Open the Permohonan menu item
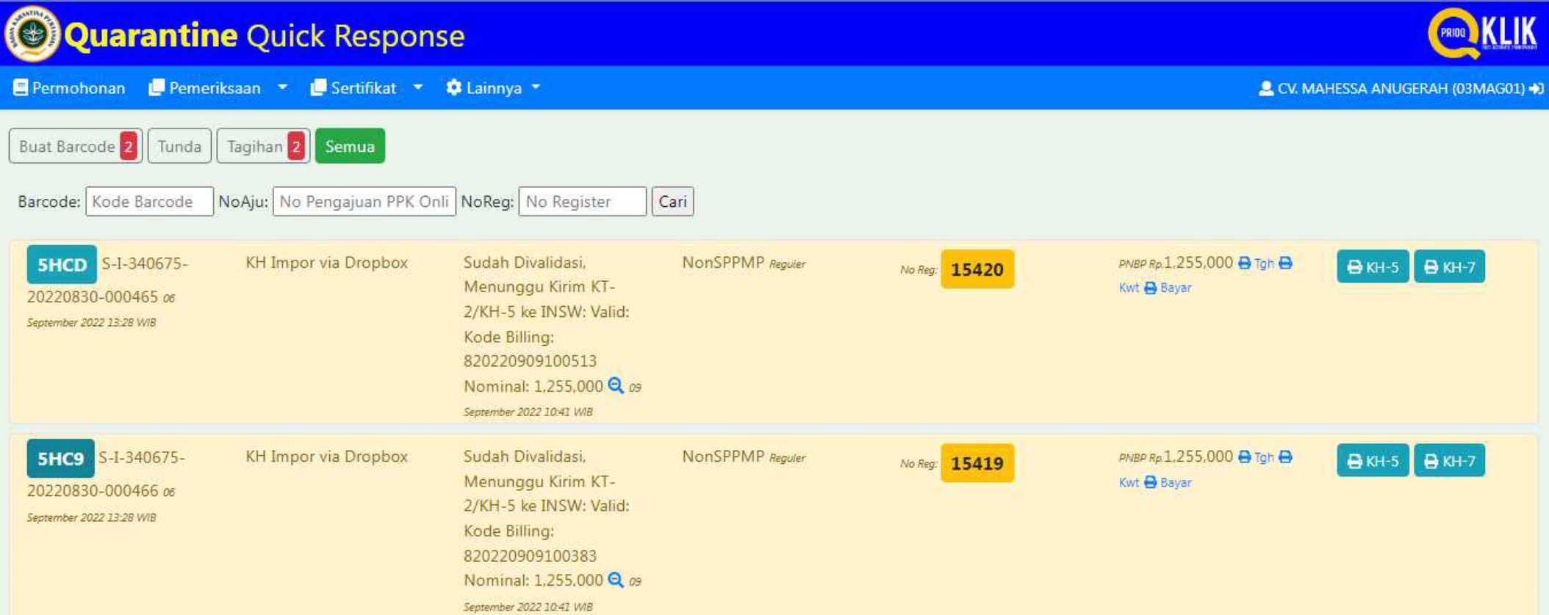 (69, 88)
